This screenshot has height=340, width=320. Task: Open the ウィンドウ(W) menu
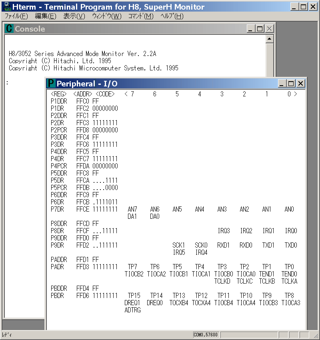107,16
